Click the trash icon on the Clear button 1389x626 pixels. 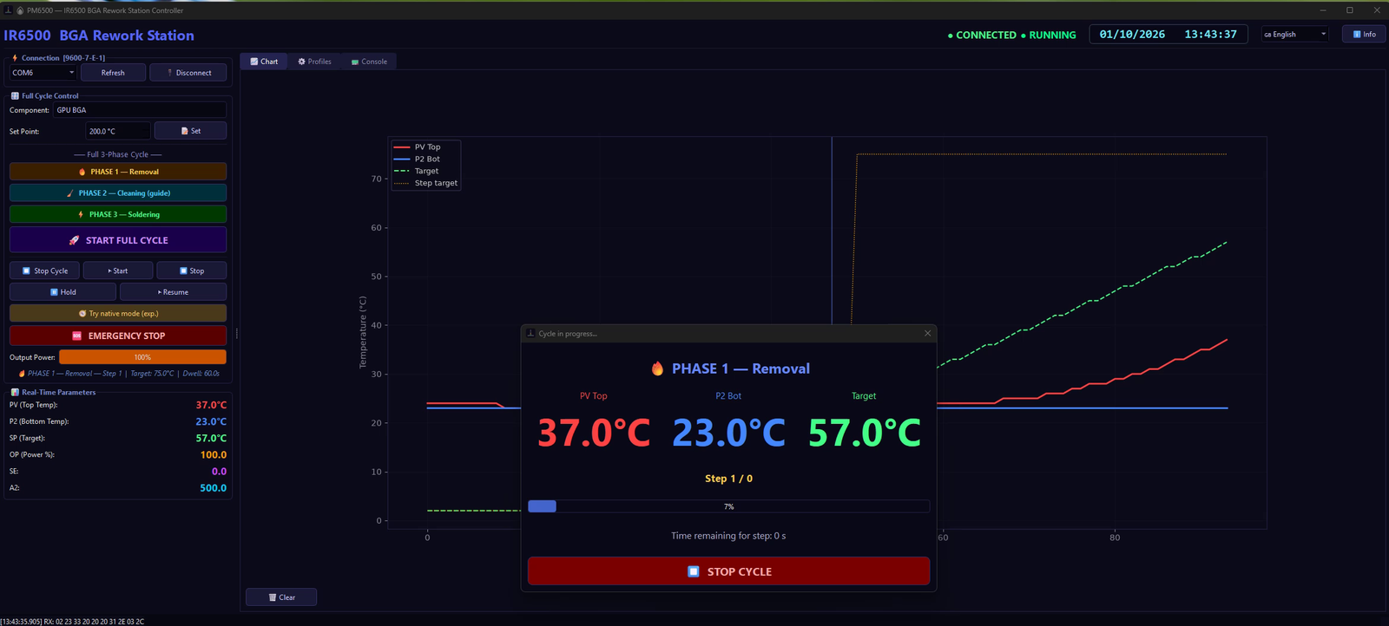pyautogui.click(x=273, y=597)
